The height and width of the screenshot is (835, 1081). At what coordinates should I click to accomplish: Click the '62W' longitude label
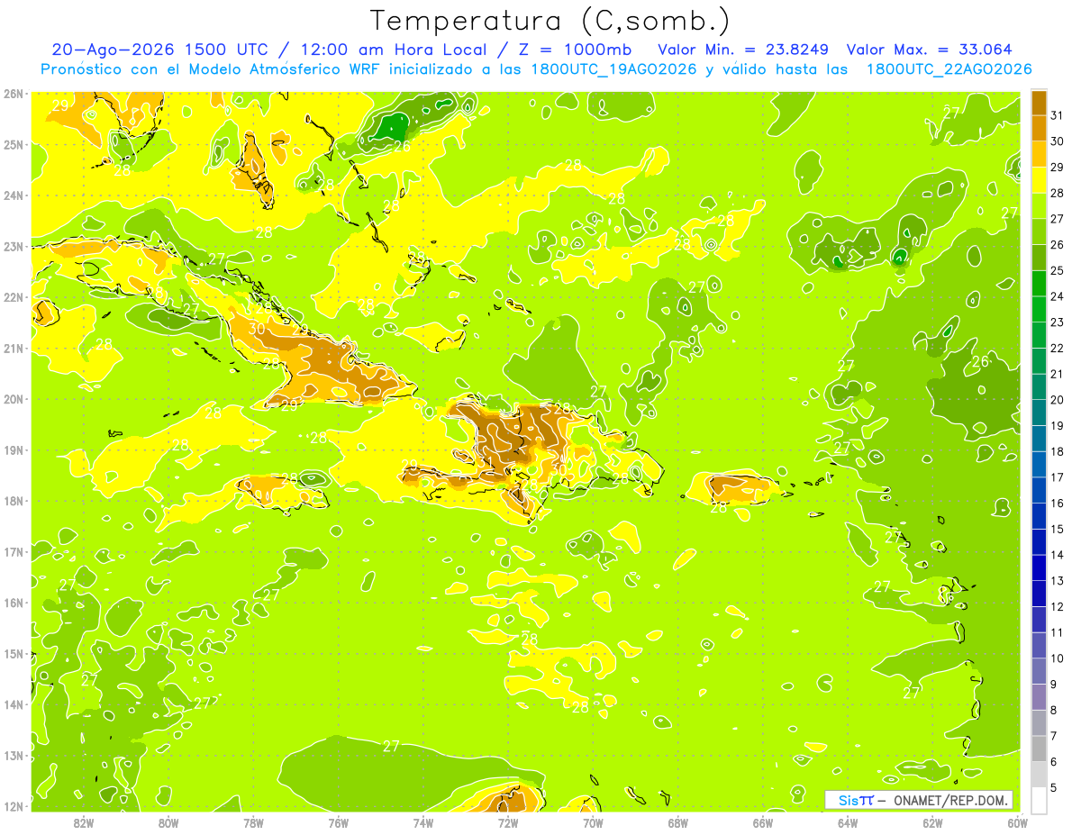click(932, 822)
